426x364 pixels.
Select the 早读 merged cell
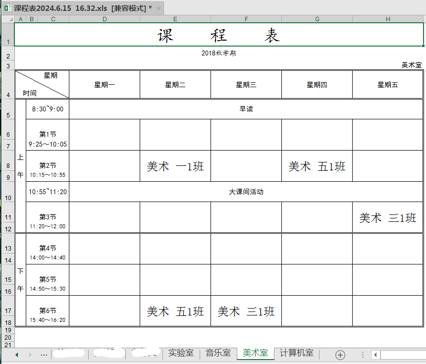coord(246,109)
